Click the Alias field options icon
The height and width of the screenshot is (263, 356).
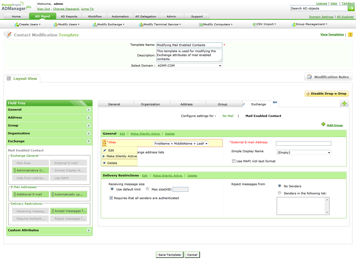pyautogui.click(x=104, y=143)
